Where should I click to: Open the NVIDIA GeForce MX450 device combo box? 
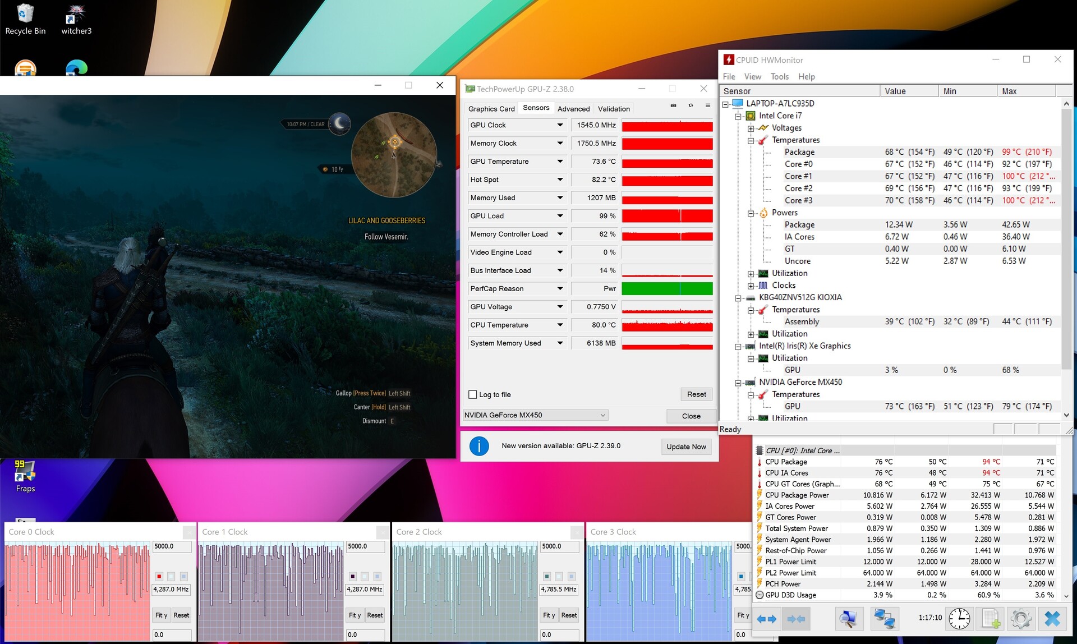(x=535, y=415)
